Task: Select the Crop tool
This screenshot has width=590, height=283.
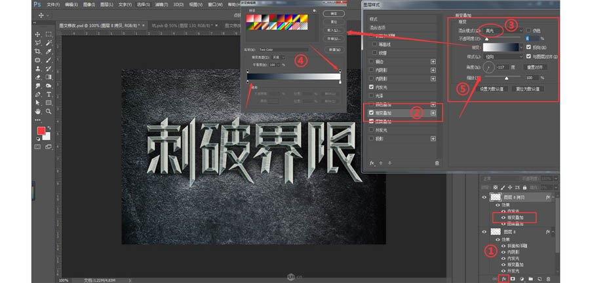Action: [37, 51]
